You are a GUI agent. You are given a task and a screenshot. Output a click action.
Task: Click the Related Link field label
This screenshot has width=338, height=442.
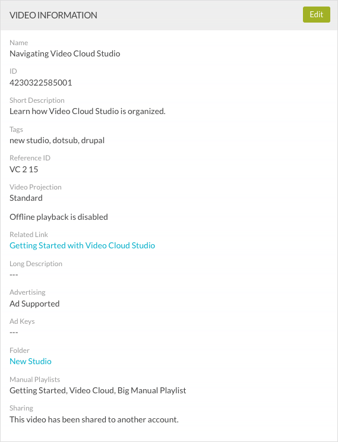tap(29, 235)
